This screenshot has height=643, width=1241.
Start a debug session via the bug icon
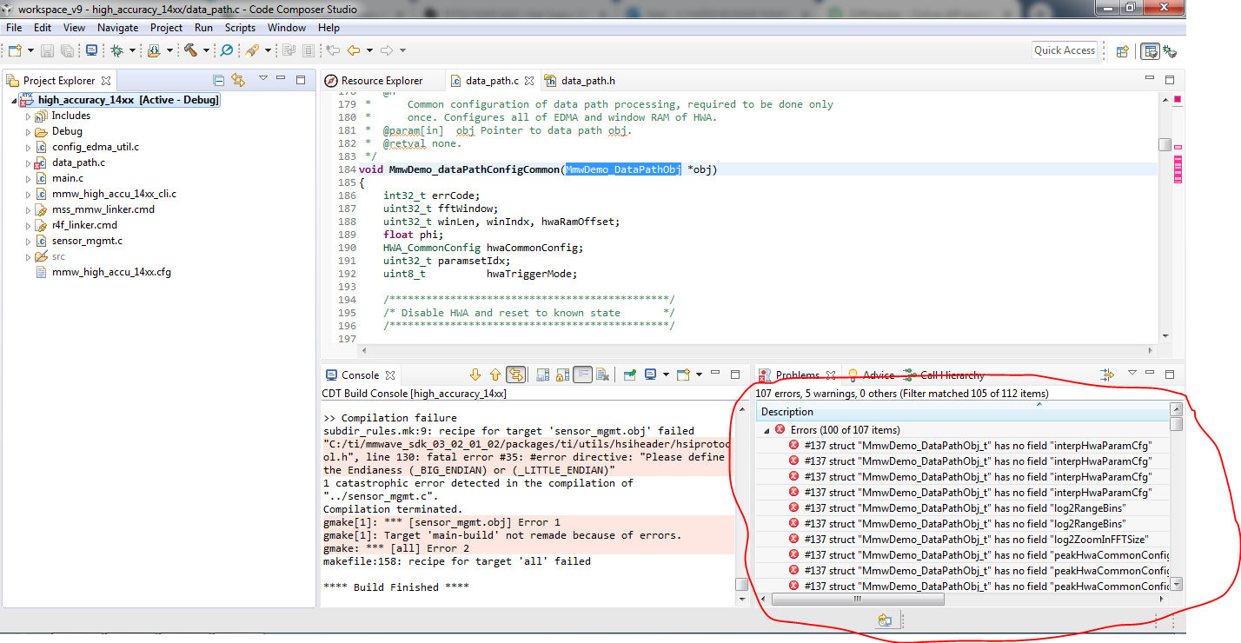pyautogui.click(x=117, y=50)
